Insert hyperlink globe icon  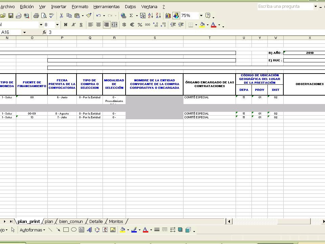tap(123, 16)
